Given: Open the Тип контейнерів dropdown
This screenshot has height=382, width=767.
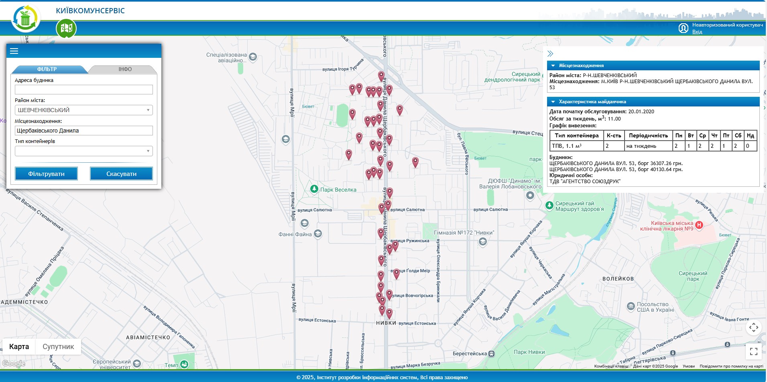Looking at the screenshot, I should [83, 151].
